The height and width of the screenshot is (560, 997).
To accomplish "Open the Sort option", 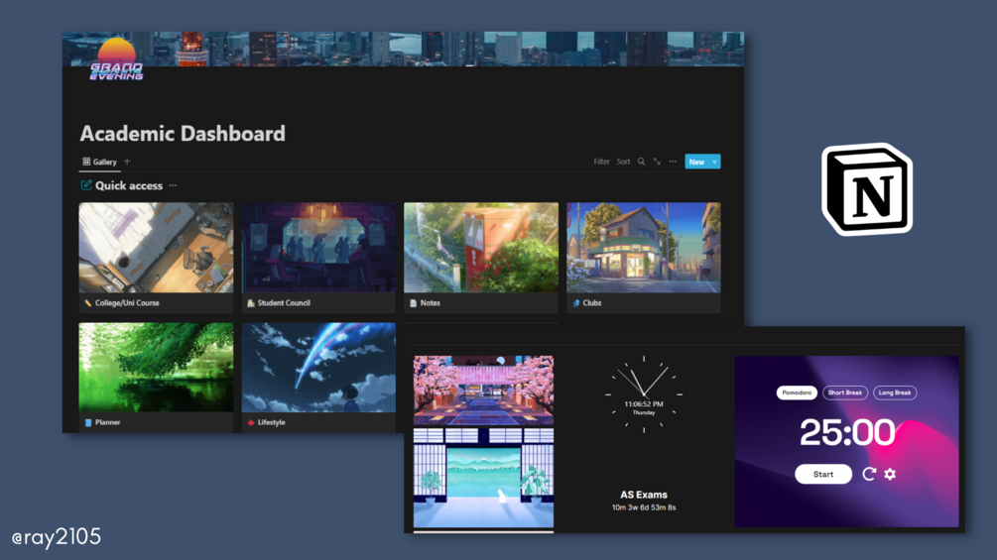I will [623, 162].
